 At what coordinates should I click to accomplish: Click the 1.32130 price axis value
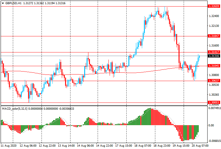click(214, 26)
